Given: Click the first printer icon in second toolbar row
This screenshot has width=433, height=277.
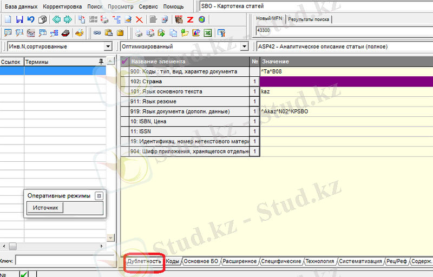Looking at the screenshot, I should [x=139, y=33].
